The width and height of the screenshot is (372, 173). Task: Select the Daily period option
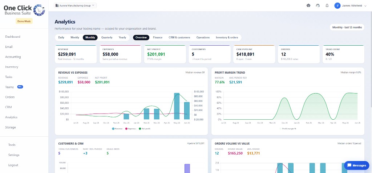(61, 37)
